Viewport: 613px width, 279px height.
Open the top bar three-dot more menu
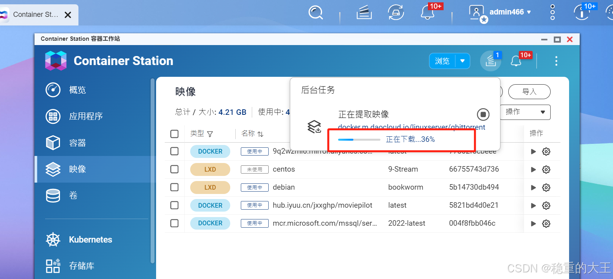coord(553,13)
